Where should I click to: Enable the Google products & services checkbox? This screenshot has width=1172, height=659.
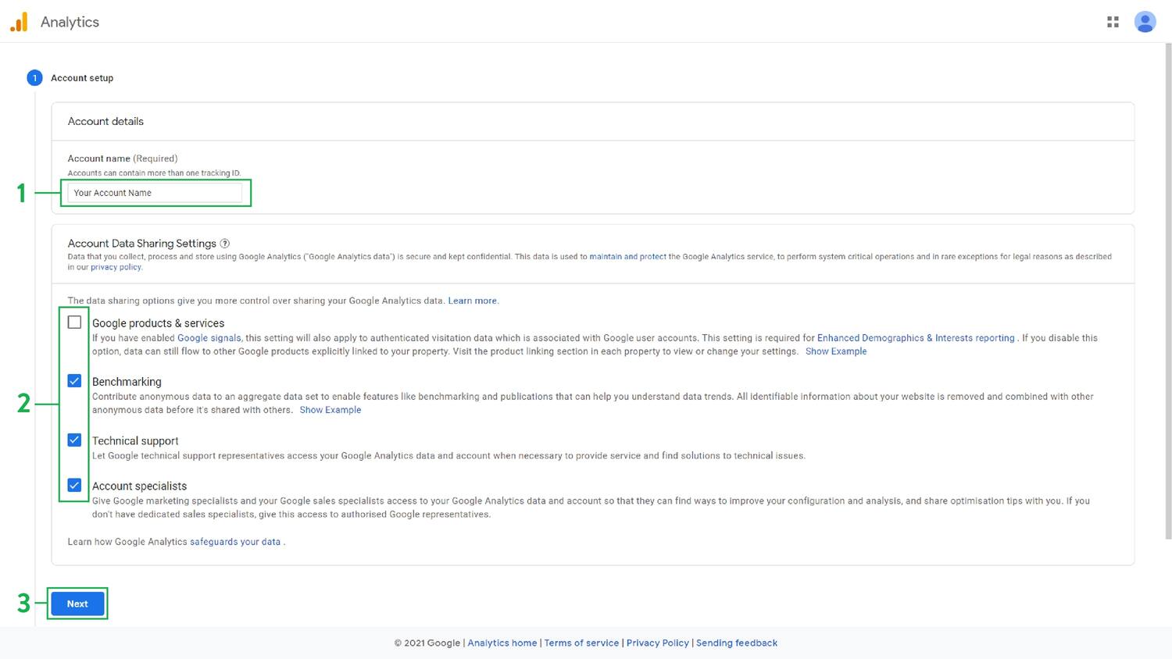point(74,322)
